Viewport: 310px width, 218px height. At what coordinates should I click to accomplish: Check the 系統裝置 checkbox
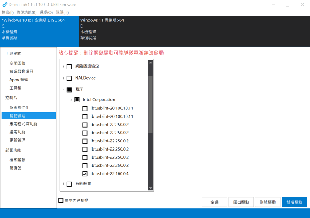(x=69, y=184)
